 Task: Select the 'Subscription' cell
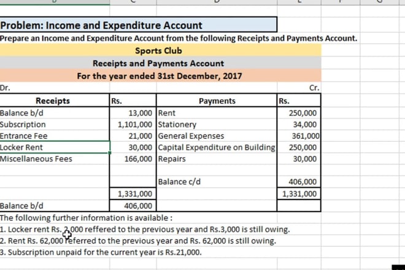55,125
